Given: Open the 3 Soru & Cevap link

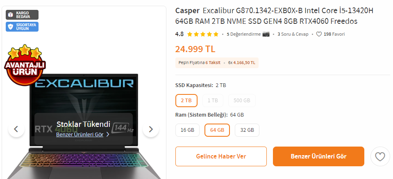Looking at the screenshot, I should [x=293, y=34].
